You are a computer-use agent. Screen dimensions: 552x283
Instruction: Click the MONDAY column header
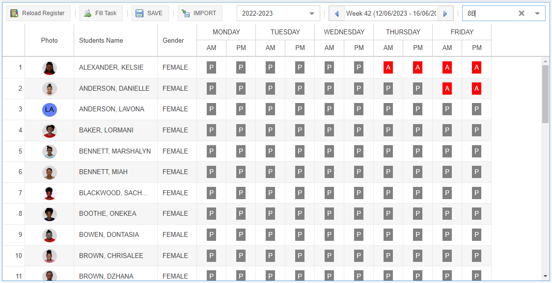click(226, 32)
